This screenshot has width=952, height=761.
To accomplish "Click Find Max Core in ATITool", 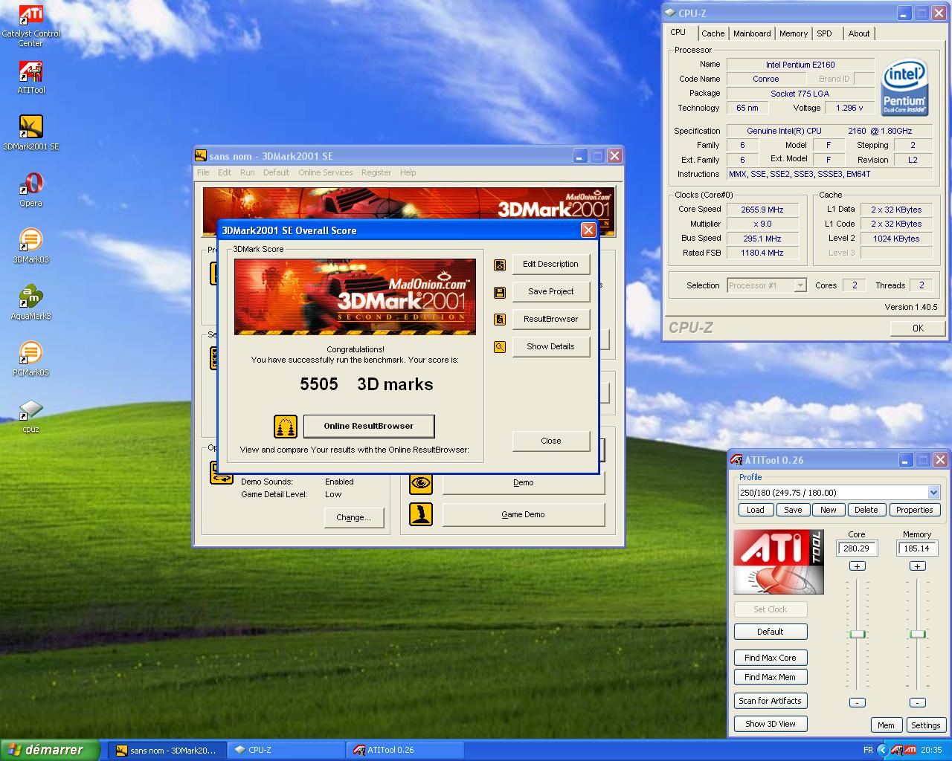I will tap(771, 658).
